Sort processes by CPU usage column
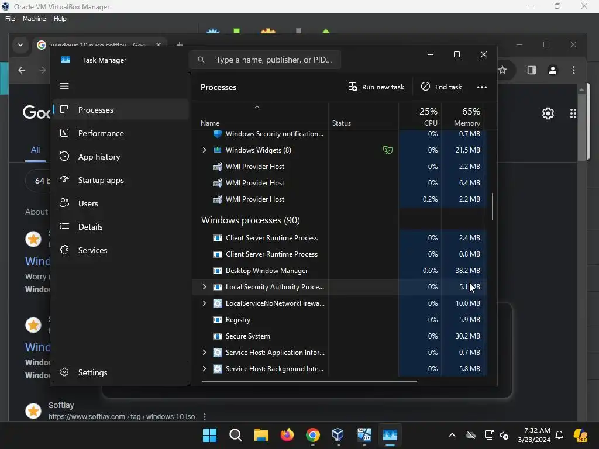Viewport: 599px width, 449px height. (x=420, y=116)
